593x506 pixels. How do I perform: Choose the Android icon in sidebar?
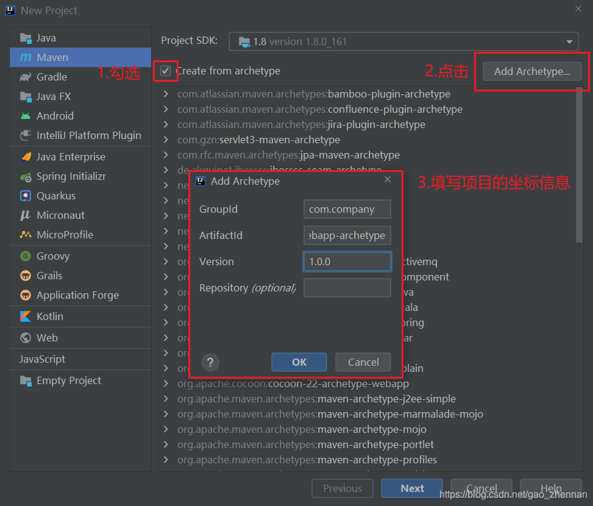[26, 116]
